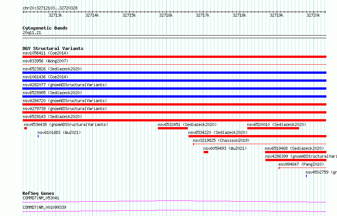Click the nsv6523826 (Sedlazeck2020) label
Viewport: 337px width, 216px height.
tap(52, 69)
